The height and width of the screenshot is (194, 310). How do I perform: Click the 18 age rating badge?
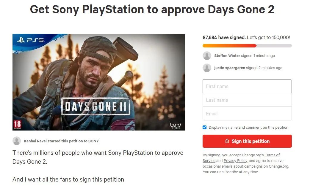17,124
